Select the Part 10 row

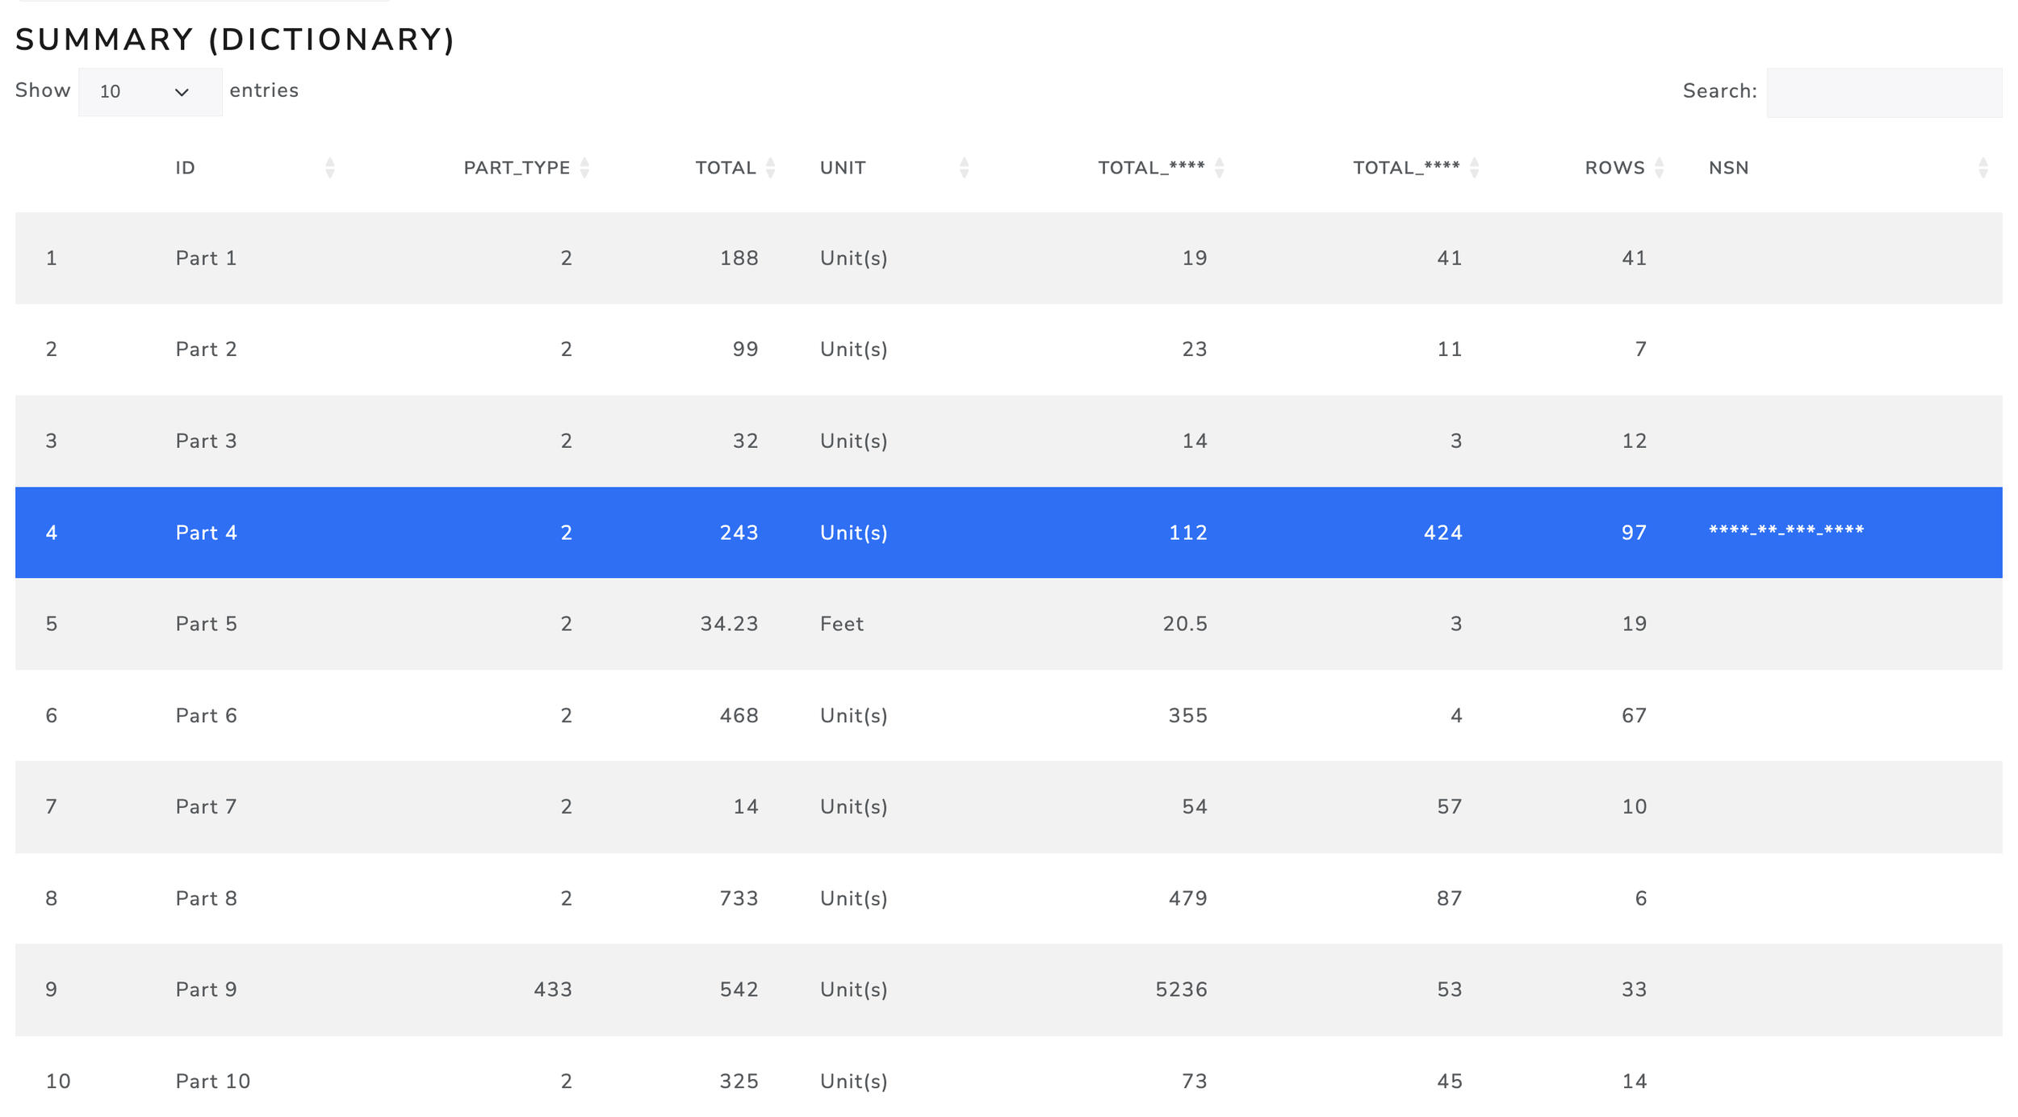[x=213, y=1081]
